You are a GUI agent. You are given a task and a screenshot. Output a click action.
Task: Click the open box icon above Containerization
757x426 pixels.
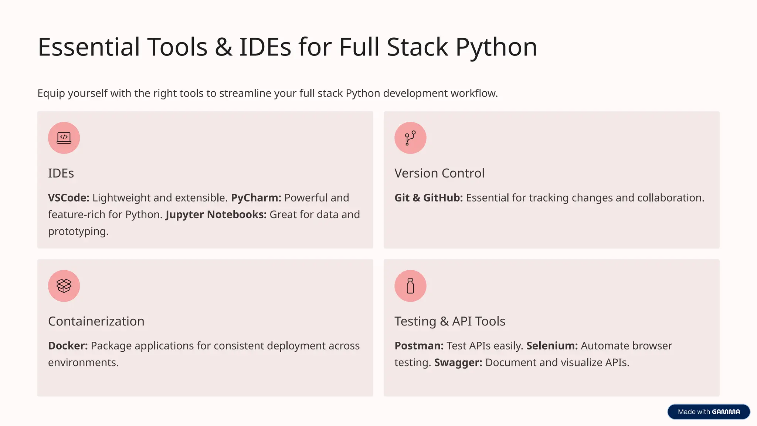64,286
